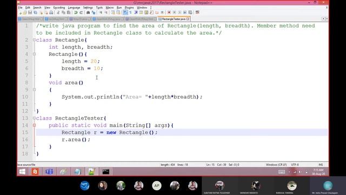Toggle the Show All Characters icon
The height and width of the screenshot is (195, 346).
(x=130, y=12)
